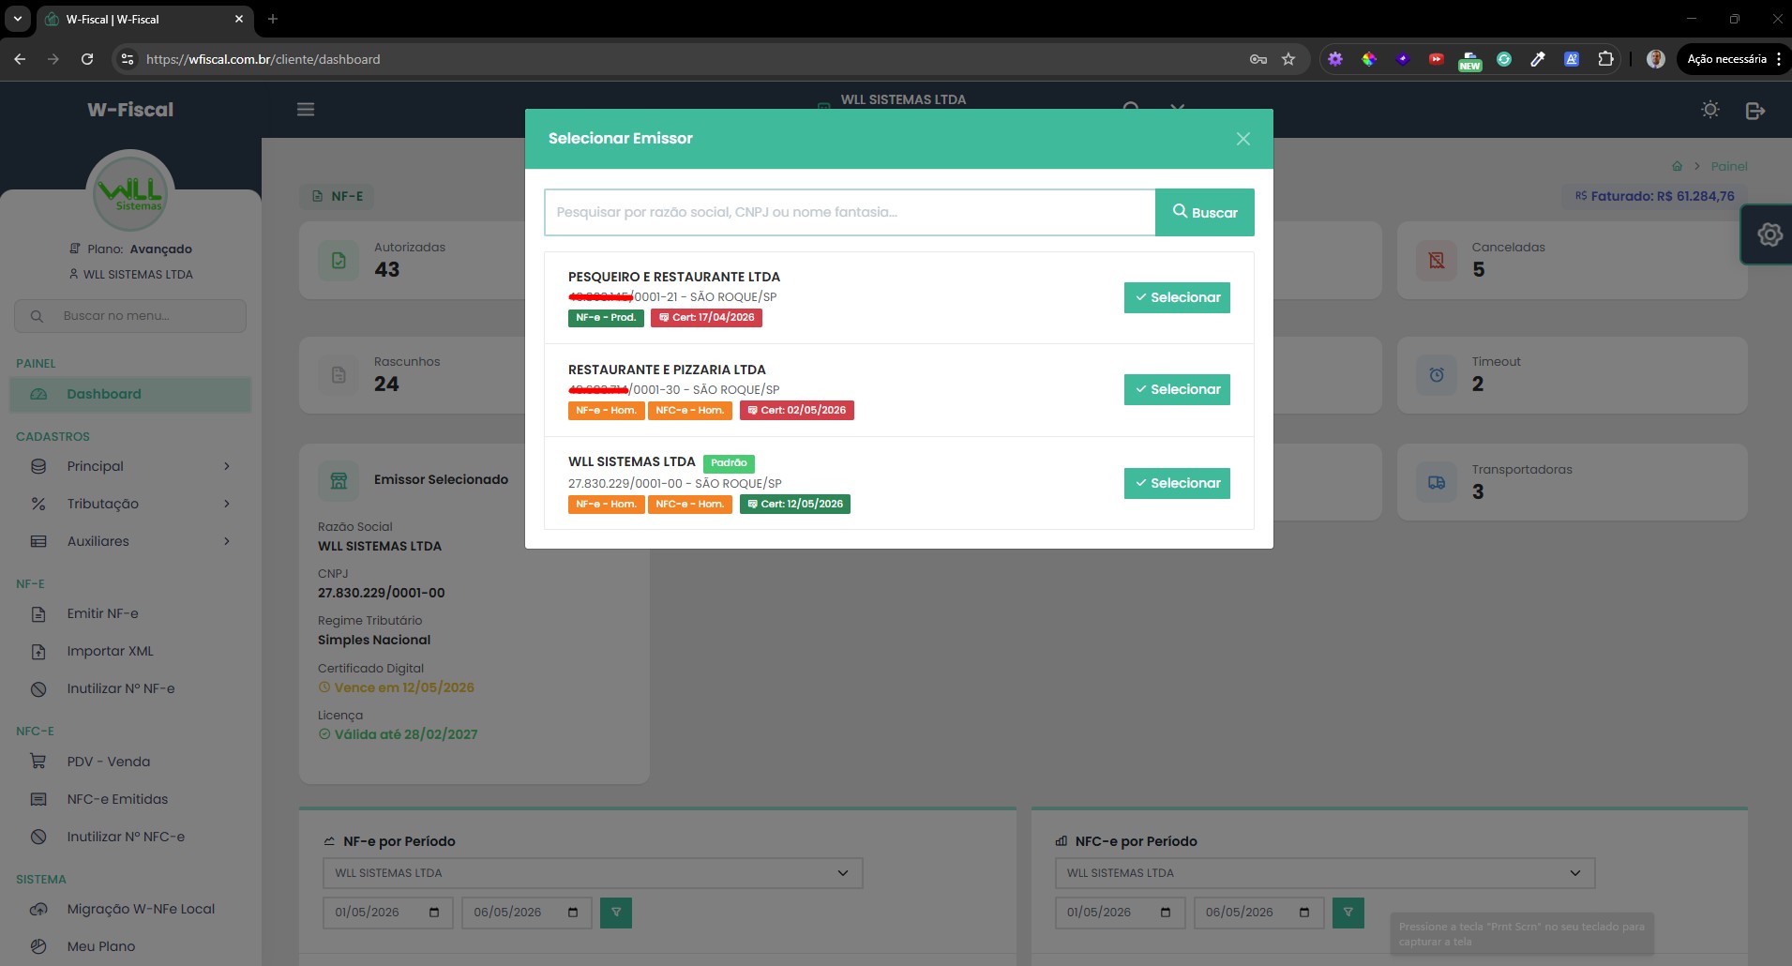Image resolution: width=1792 pixels, height=966 pixels.
Task: Click the Padrão badge on WLL SISTEMAS
Action: click(x=729, y=463)
